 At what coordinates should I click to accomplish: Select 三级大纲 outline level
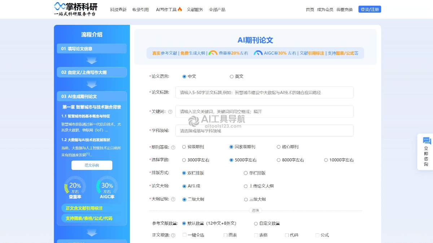pos(246,199)
